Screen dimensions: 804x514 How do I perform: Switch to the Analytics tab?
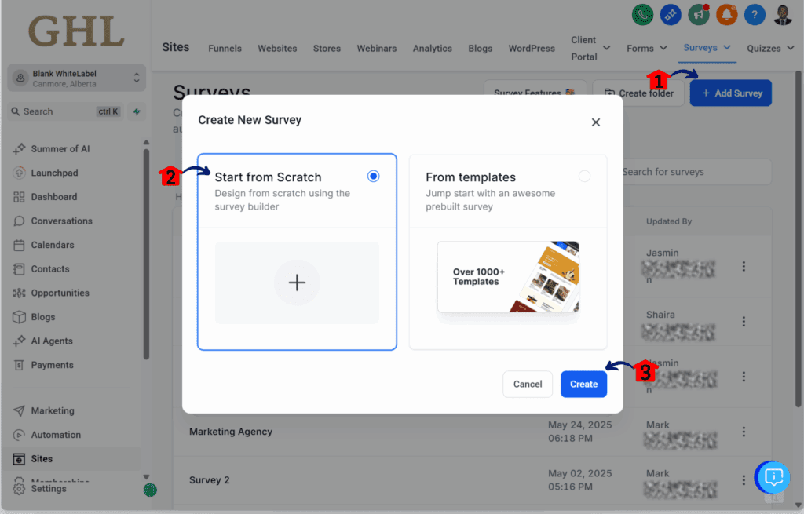(433, 48)
